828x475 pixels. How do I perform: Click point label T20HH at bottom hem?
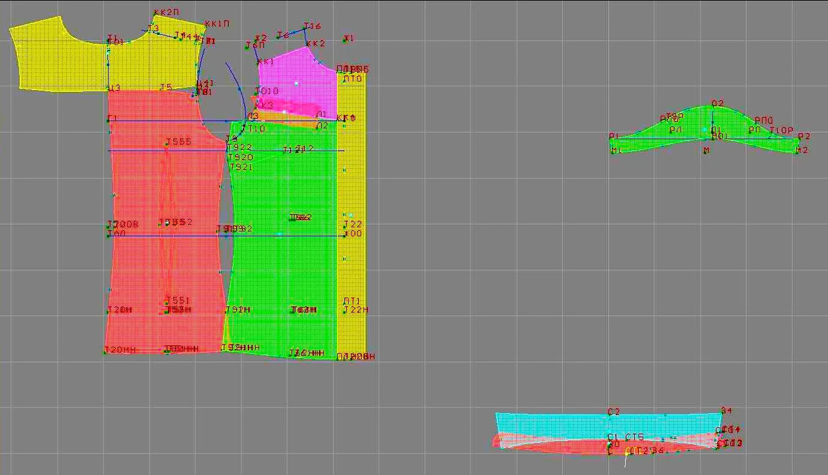click(x=119, y=350)
